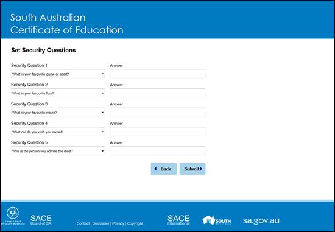The image size is (335, 232).
Task: Open the Copyright footer link
Action: point(135,223)
